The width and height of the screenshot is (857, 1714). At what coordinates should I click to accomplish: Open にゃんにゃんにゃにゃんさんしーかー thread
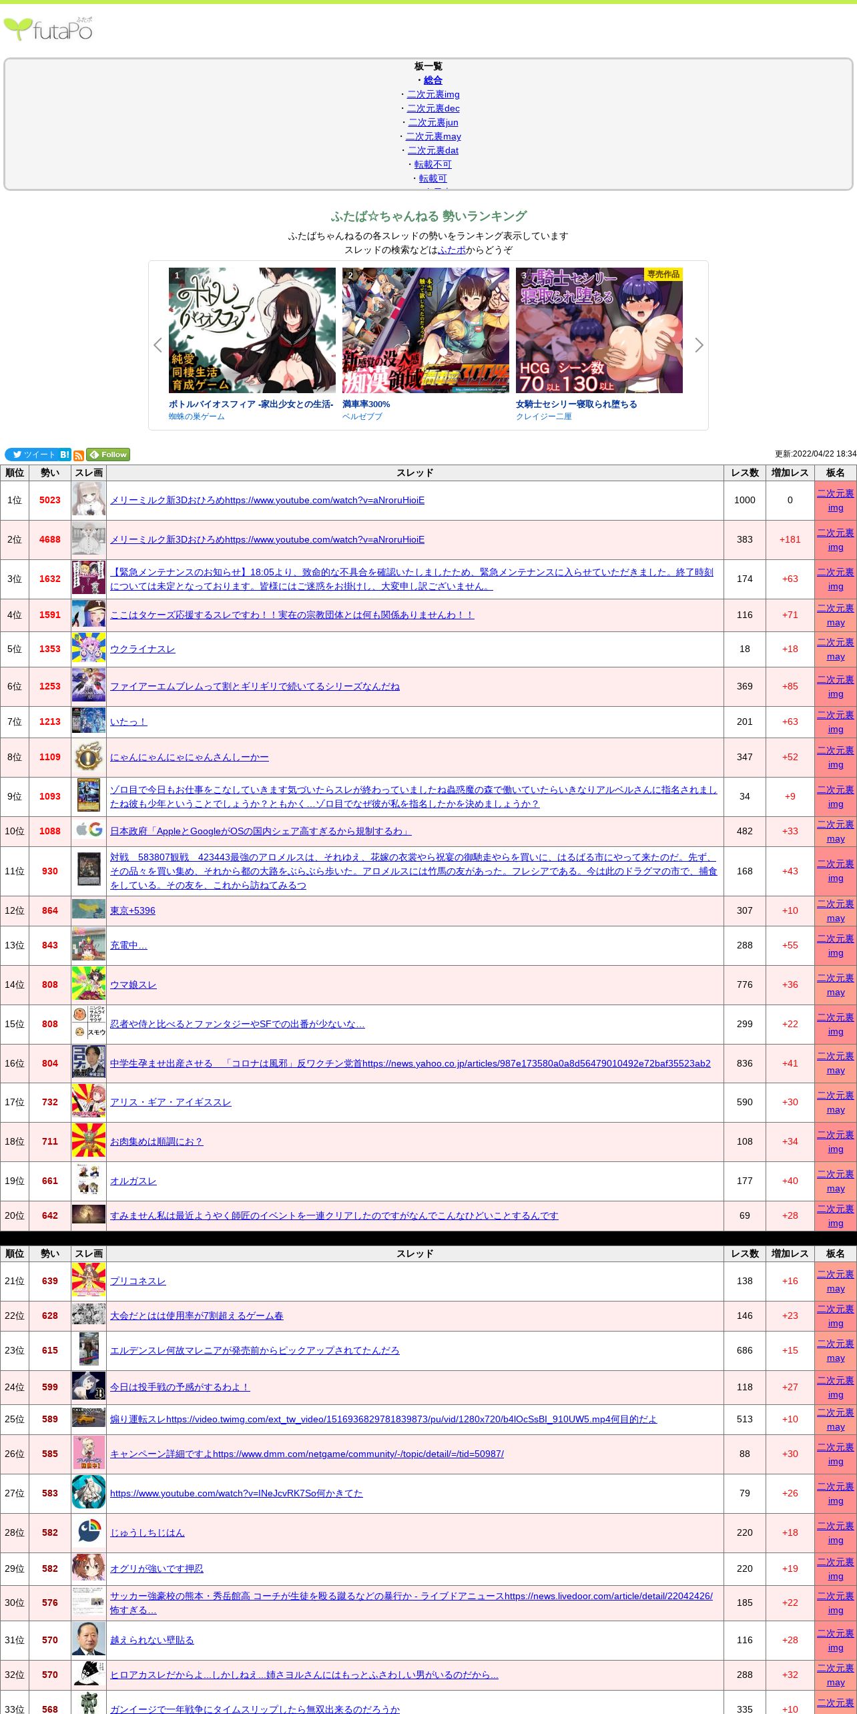190,757
